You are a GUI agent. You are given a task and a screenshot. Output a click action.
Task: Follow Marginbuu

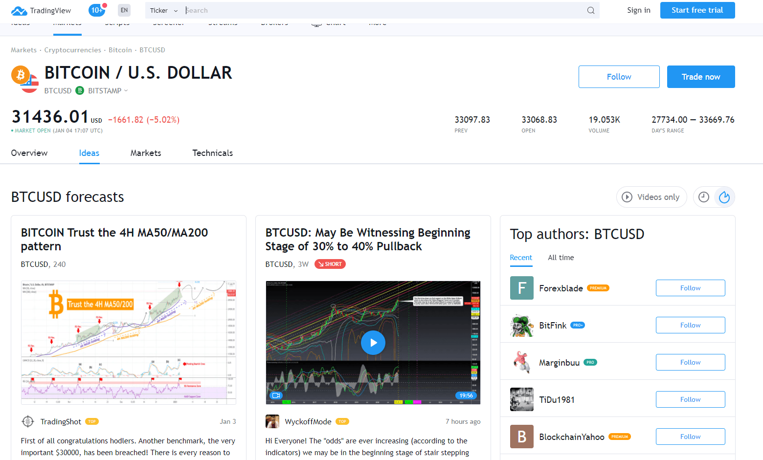(691, 362)
